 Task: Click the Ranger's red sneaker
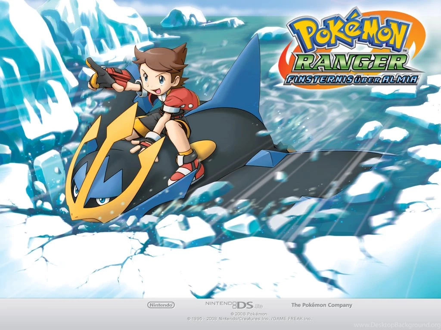(x=189, y=170)
